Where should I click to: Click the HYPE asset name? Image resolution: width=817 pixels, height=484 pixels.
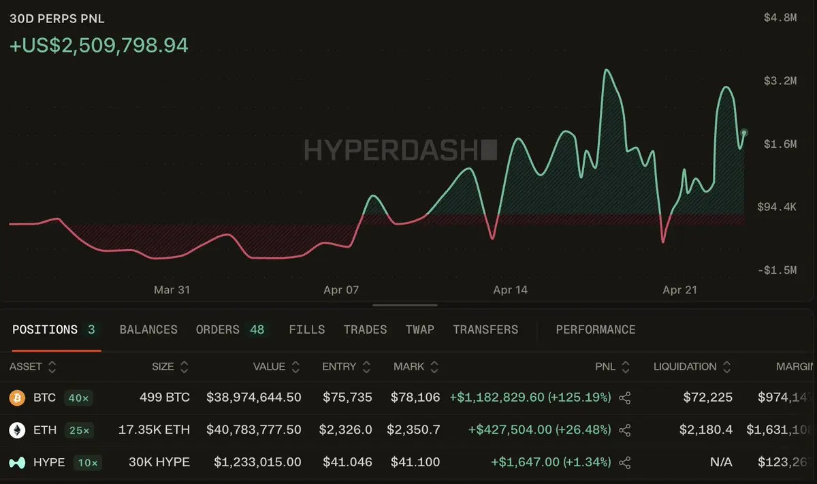click(49, 463)
